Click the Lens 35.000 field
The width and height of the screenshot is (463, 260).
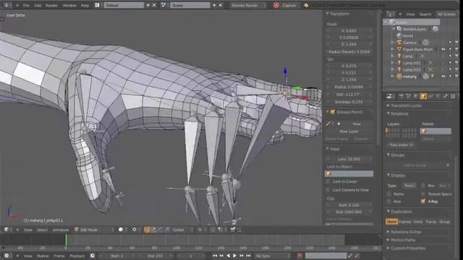(349, 159)
